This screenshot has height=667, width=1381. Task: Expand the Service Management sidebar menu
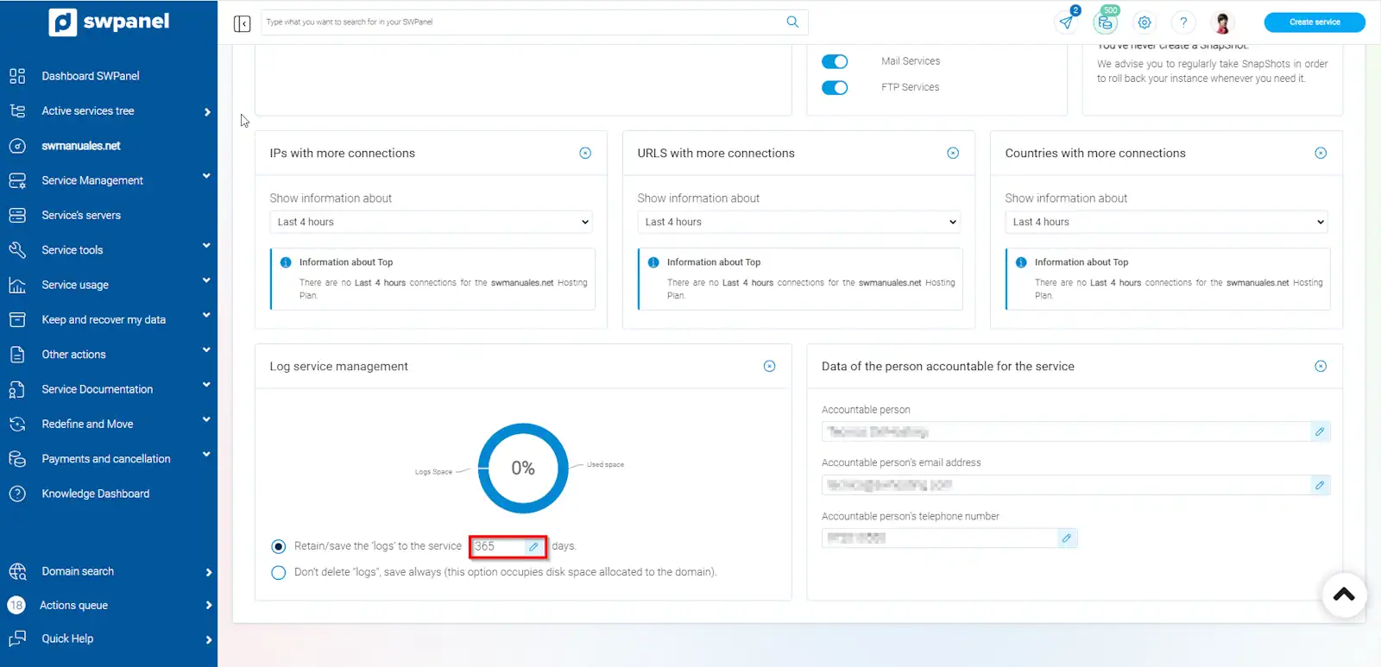(92, 180)
